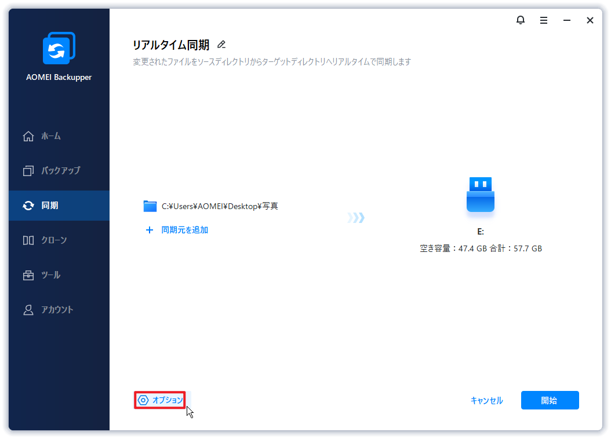
Task: Select the USB drive destination icon
Action: 481,194
